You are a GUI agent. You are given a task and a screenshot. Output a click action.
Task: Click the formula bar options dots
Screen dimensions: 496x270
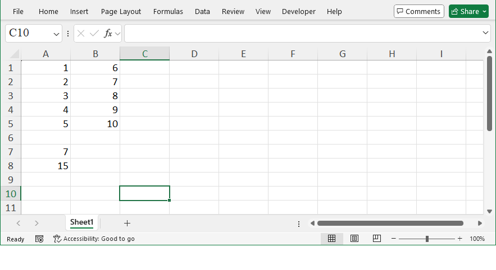(x=68, y=34)
